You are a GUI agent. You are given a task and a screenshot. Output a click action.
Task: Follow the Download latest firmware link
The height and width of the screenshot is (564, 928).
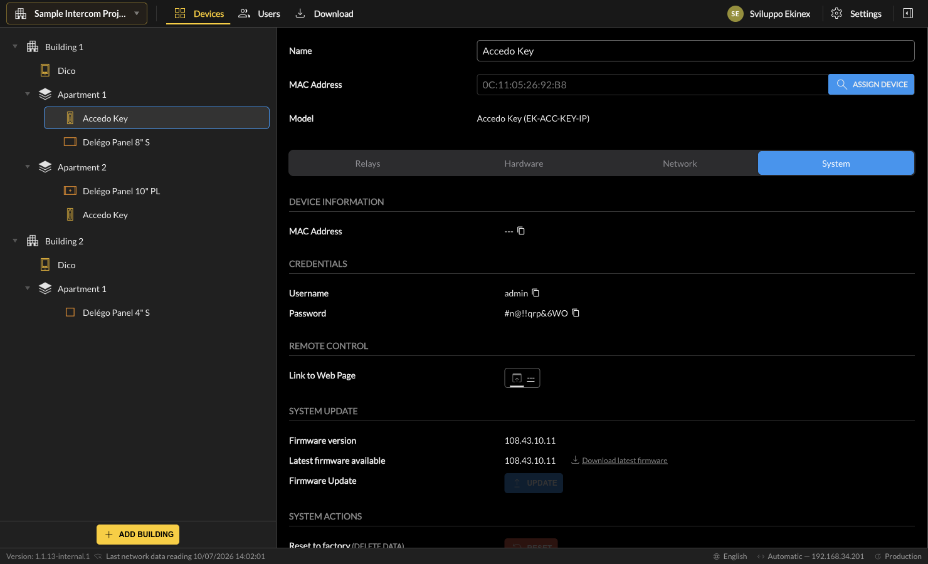coord(625,461)
